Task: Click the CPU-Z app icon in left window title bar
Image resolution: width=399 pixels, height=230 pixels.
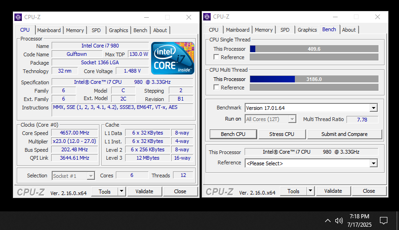Action: click(18, 17)
